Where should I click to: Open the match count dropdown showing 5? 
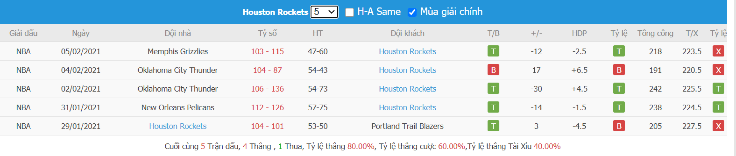(x=324, y=12)
